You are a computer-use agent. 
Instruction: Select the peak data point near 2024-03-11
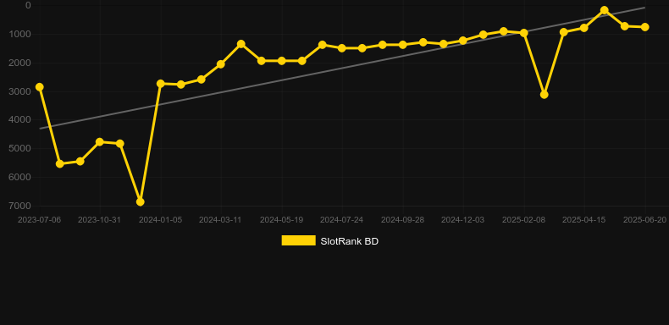[x=241, y=44]
